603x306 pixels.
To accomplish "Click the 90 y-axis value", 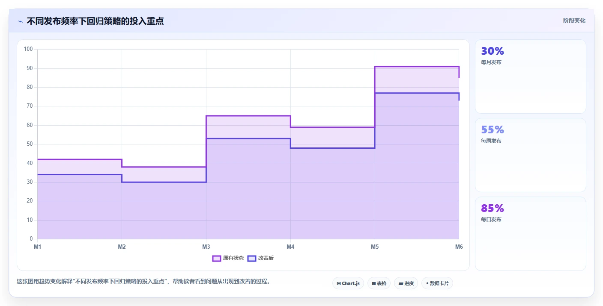I will tap(30, 68).
